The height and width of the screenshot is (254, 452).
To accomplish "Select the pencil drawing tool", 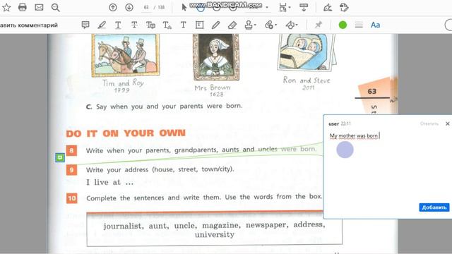I will (215, 25).
